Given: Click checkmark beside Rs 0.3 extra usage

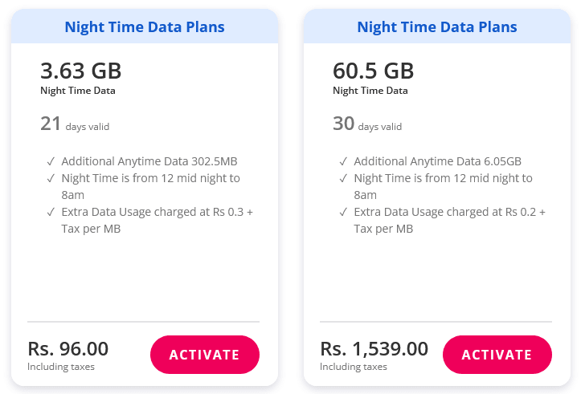Looking at the screenshot, I should [x=51, y=213].
